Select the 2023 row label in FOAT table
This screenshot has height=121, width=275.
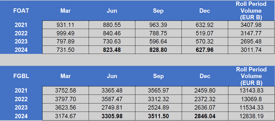click(x=21, y=41)
